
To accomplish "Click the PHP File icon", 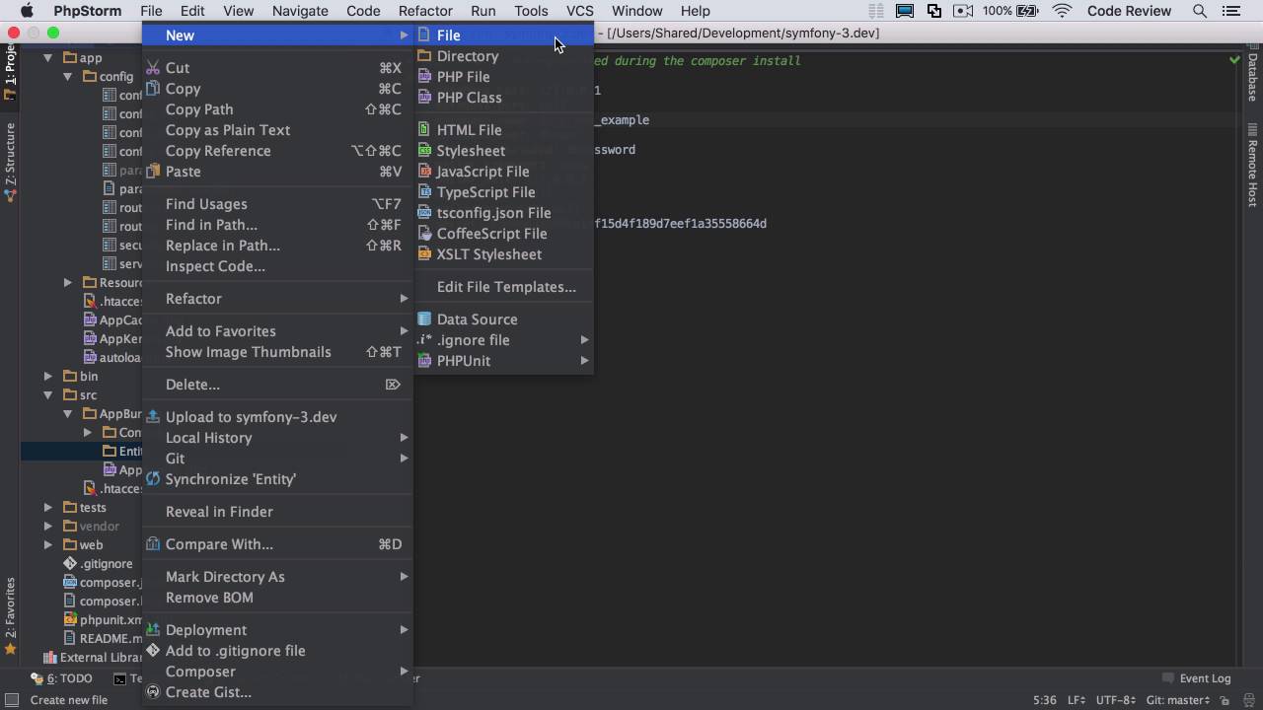I will pos(424,77).
